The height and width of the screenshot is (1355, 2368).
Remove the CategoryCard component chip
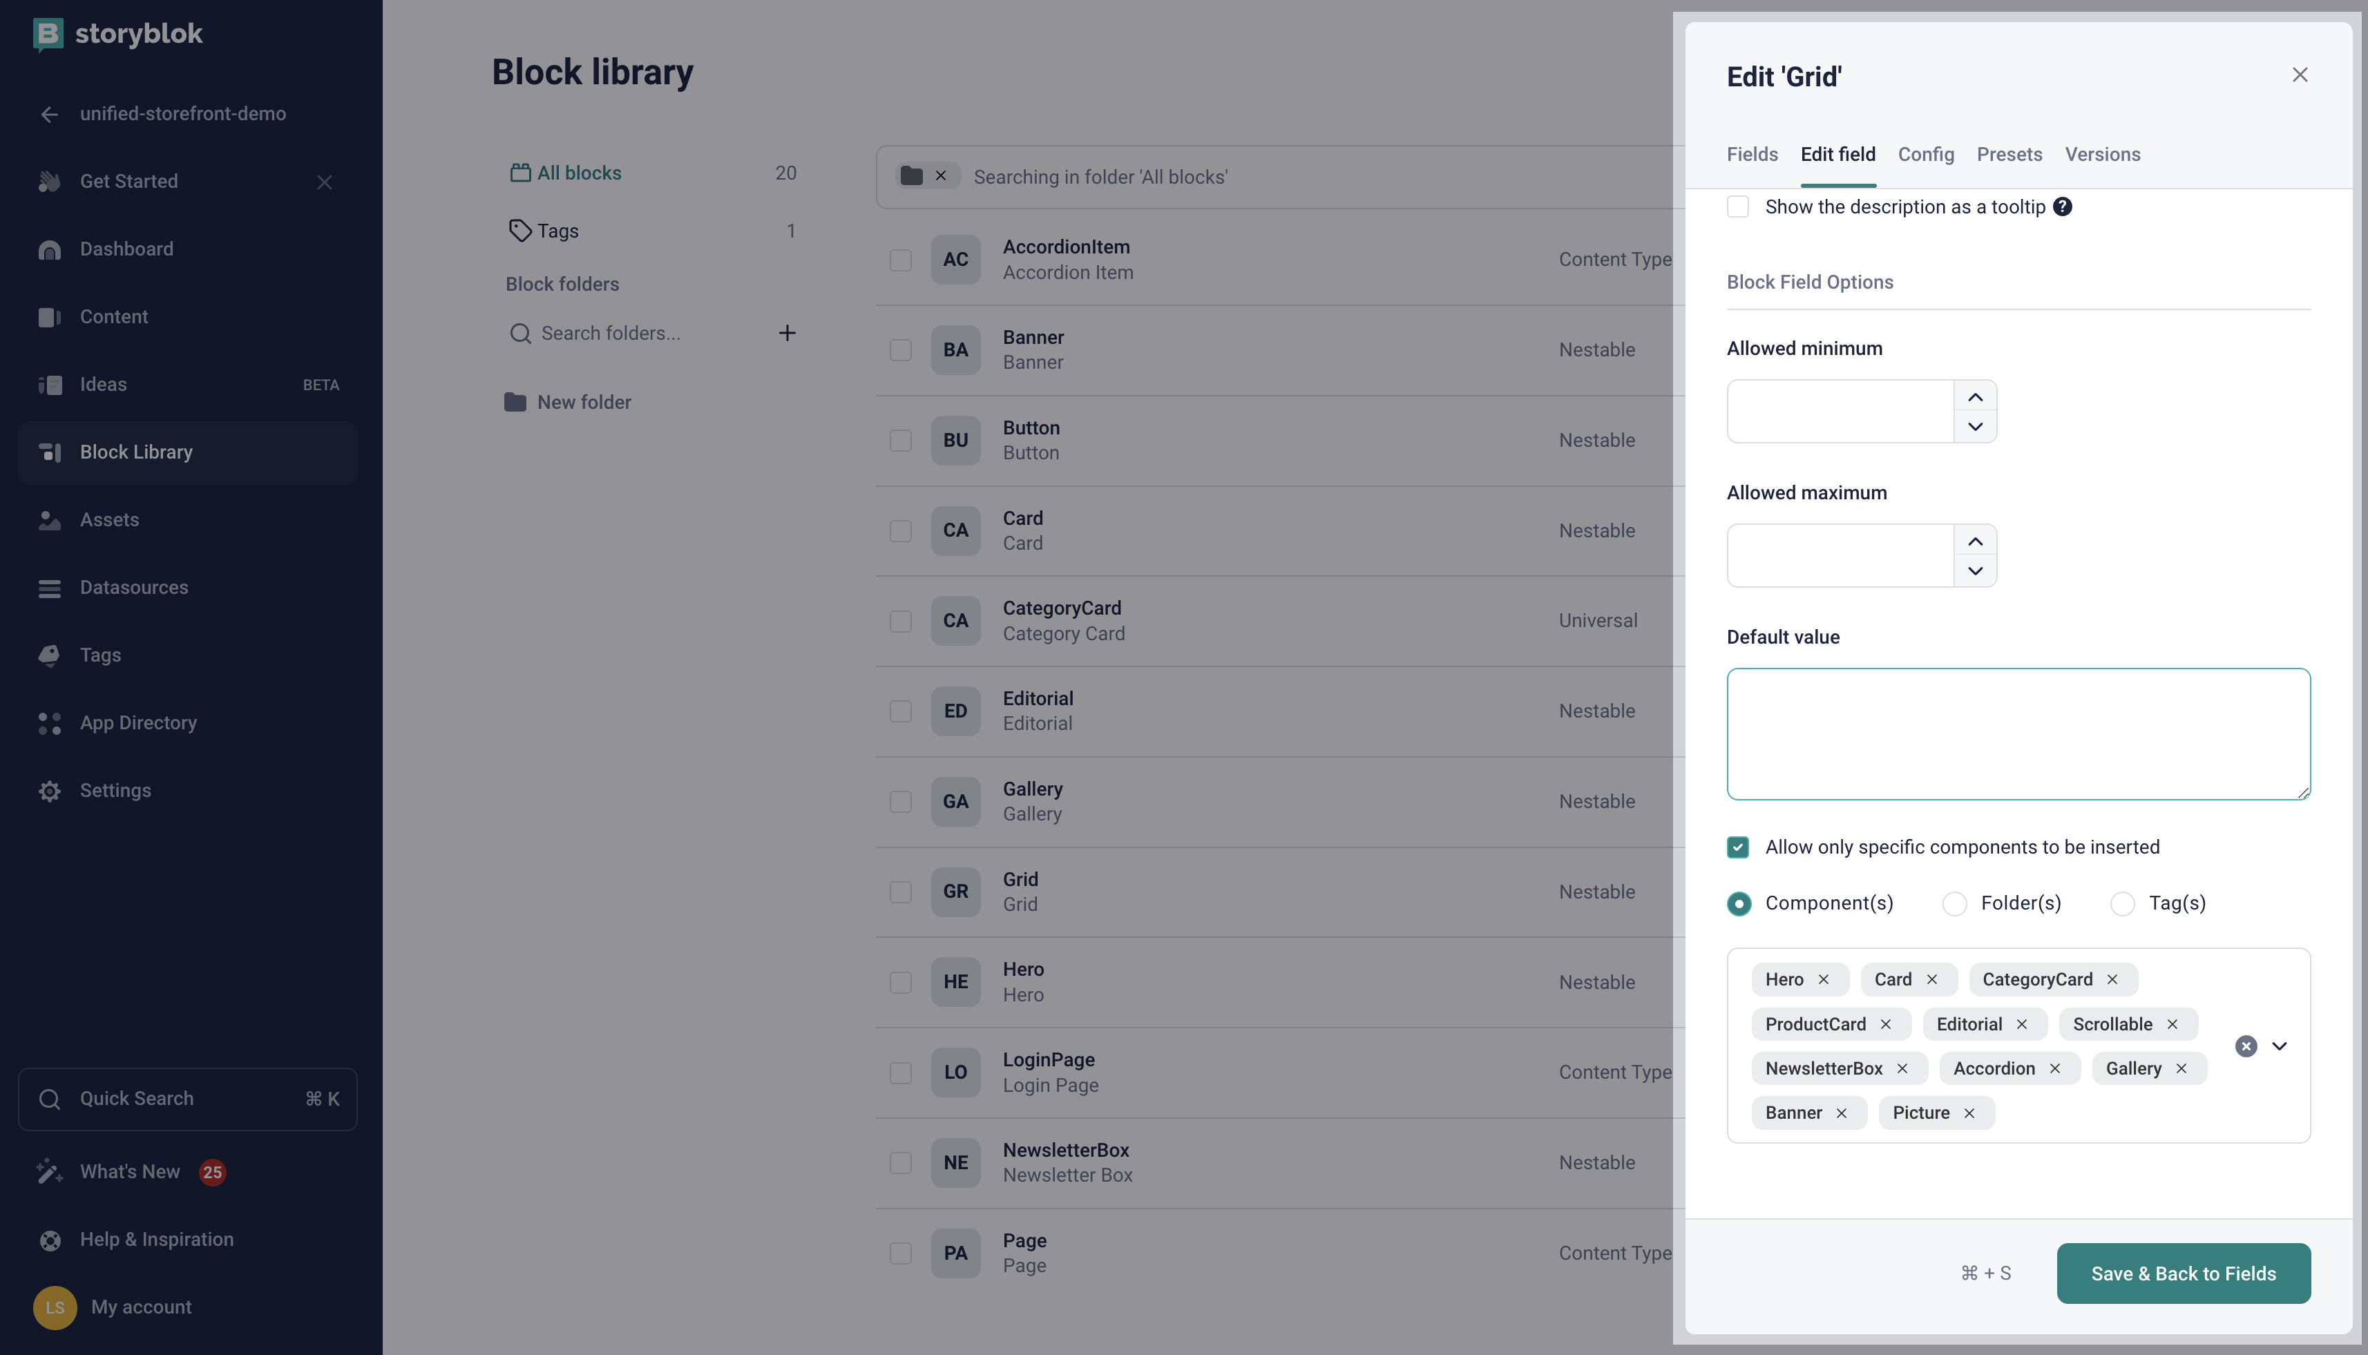click(2112, 979)
